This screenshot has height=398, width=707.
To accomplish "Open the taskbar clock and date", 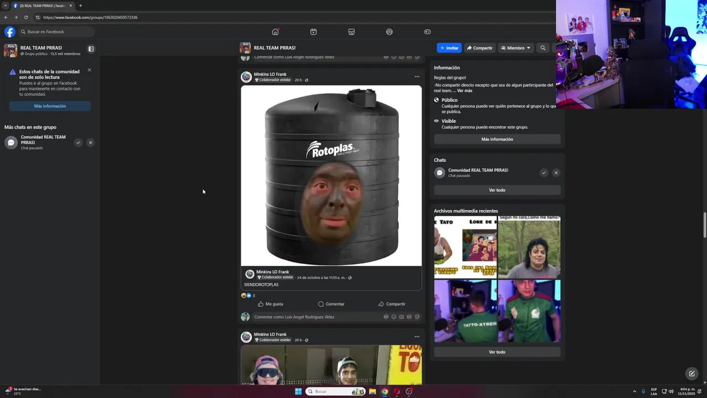I will (688, 391).
